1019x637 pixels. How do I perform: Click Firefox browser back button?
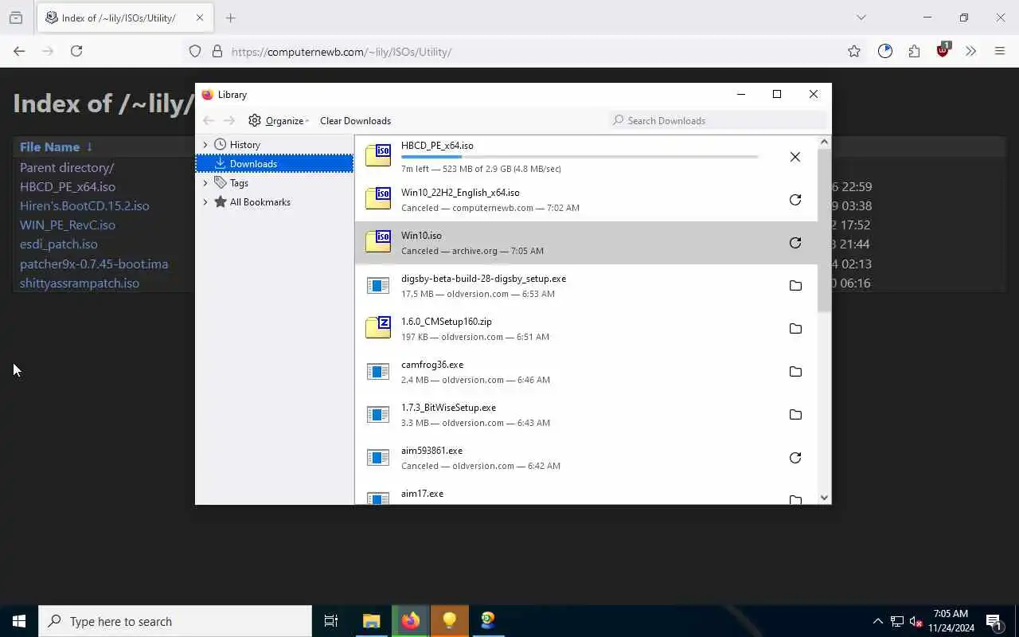[x=19, y=51]
